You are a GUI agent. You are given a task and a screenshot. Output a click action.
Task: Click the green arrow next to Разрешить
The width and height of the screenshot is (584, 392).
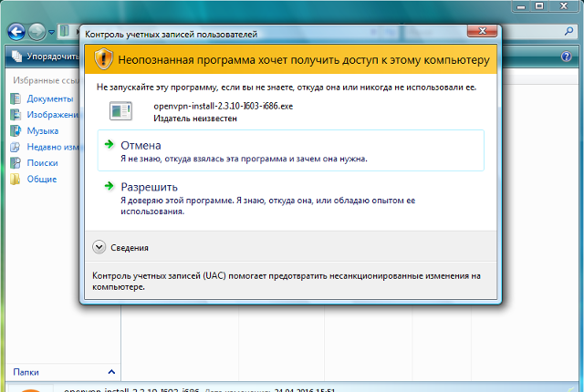click(x=109, y=186)
